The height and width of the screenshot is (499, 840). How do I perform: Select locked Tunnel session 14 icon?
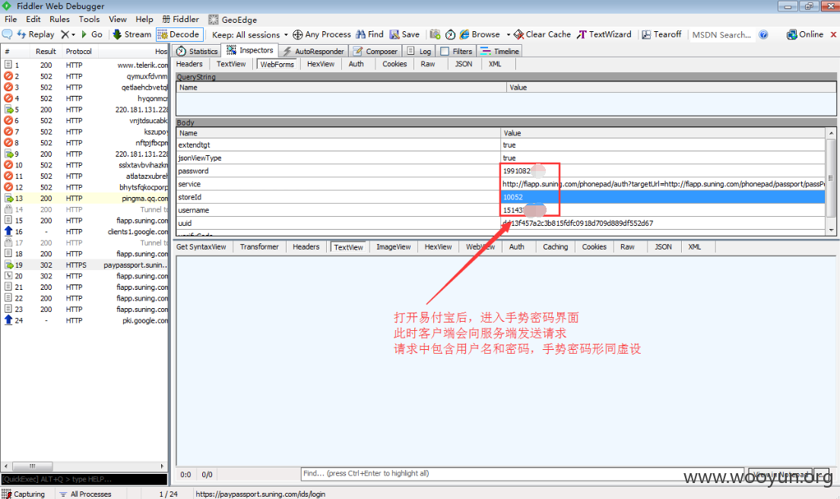pyautogui.click(x=8, y=209)
